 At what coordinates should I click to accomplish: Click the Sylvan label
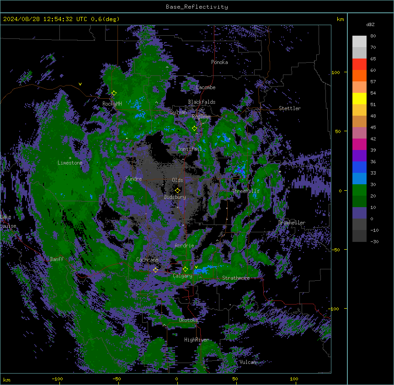pyautogui.click(x=178, y=112)
